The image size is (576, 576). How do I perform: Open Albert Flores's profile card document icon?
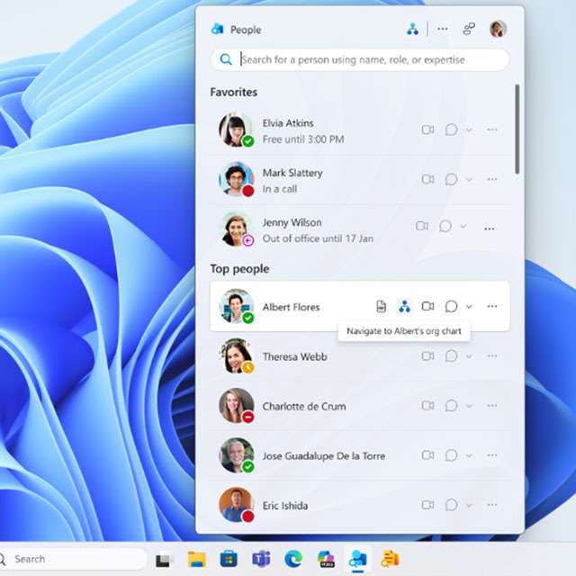click(381, 307)
